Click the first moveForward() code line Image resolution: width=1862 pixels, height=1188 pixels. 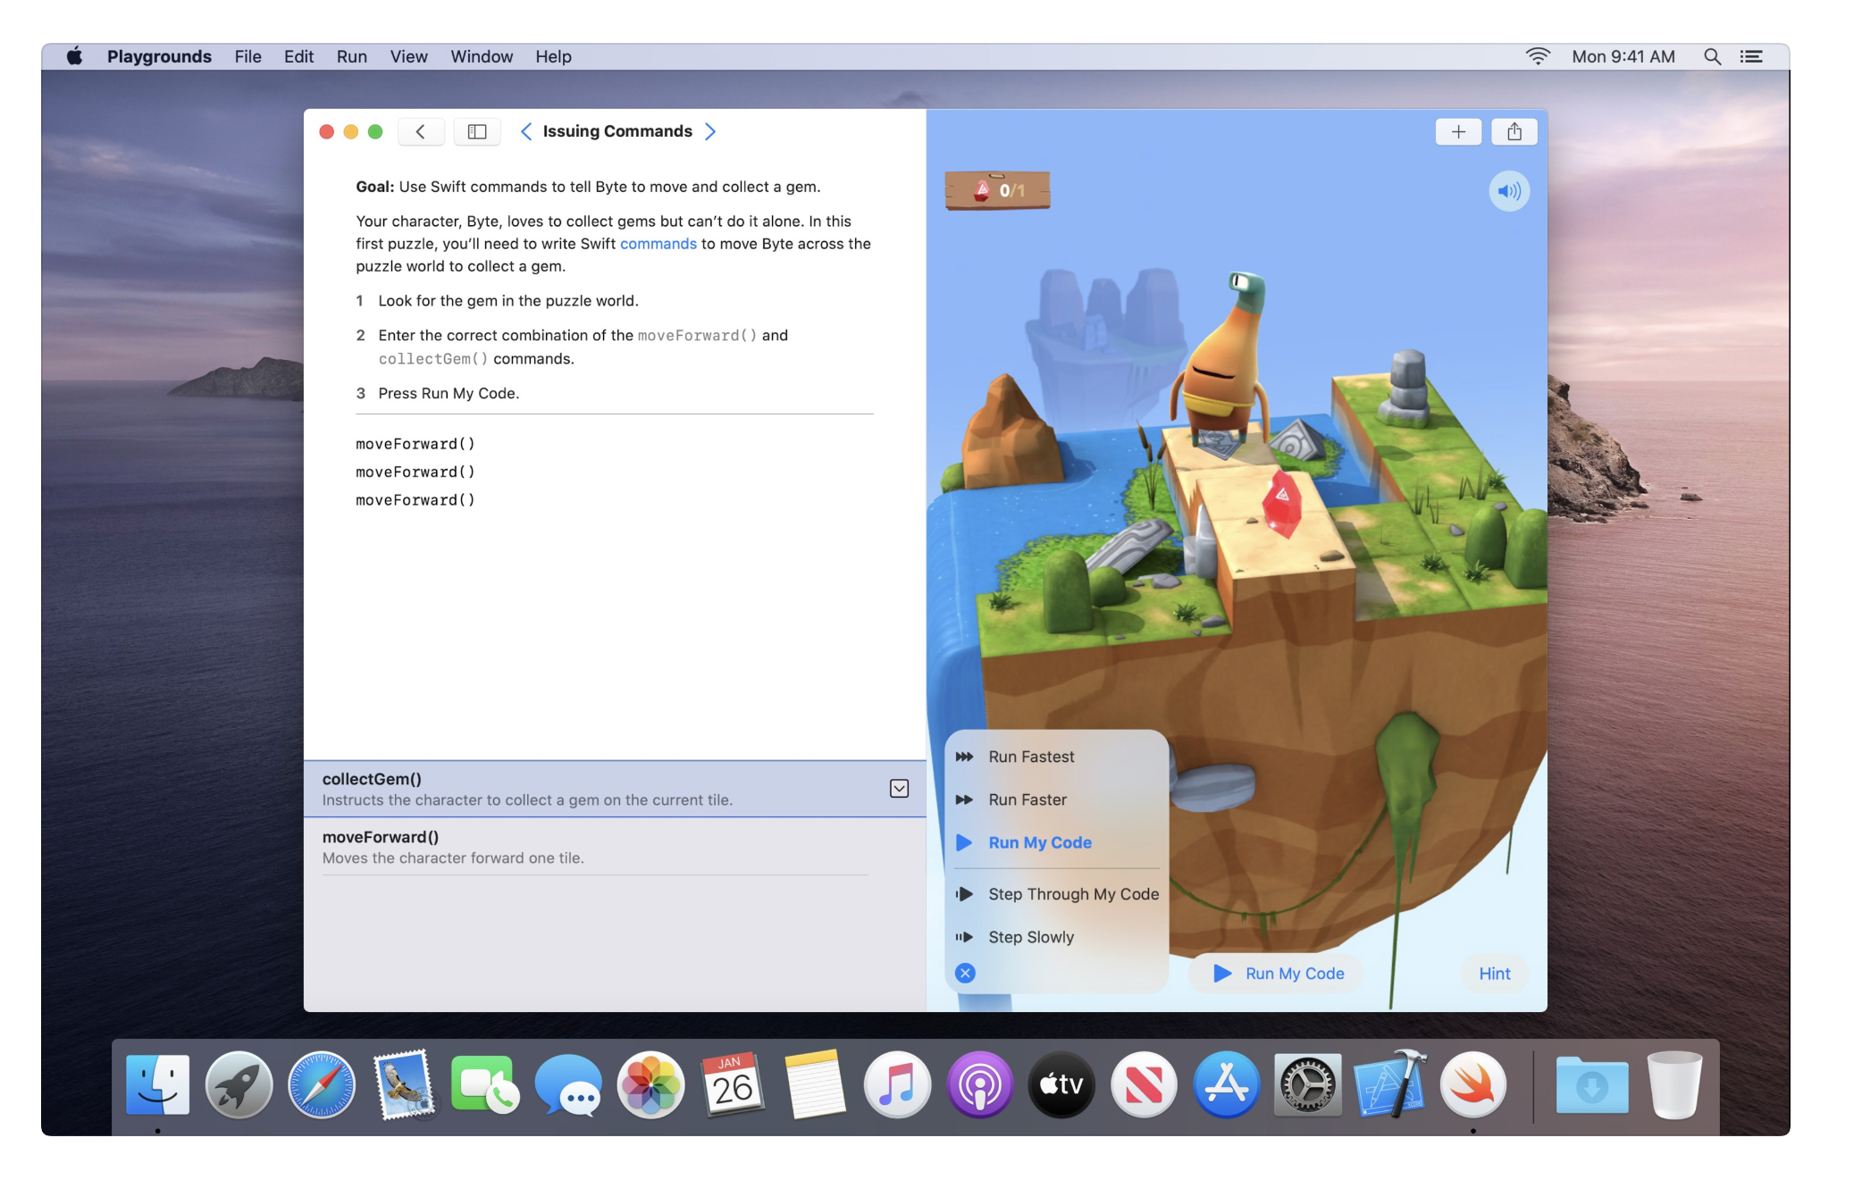[415, 444]
